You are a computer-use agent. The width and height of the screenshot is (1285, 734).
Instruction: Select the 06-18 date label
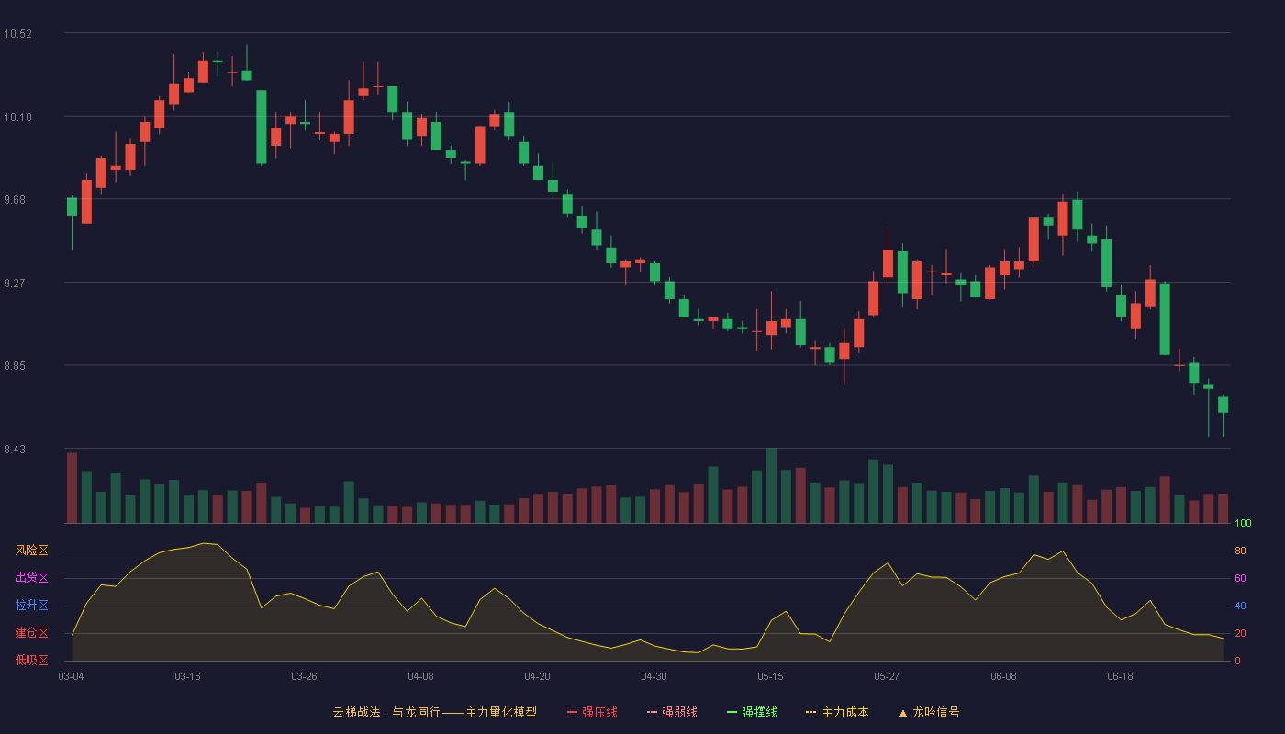click(1120, 676)
